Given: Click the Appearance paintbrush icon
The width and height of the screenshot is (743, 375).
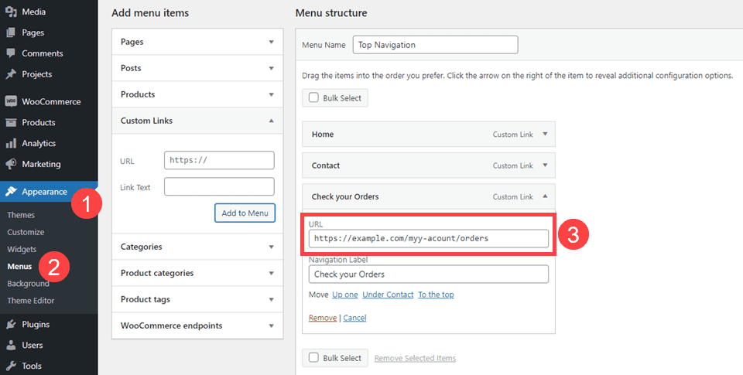Looking at the screenshot, I should (x=10, y=192).
